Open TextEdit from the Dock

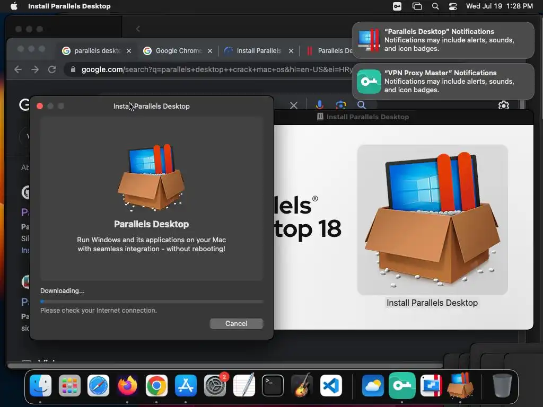pyautogui.click(x=244, y=386)
